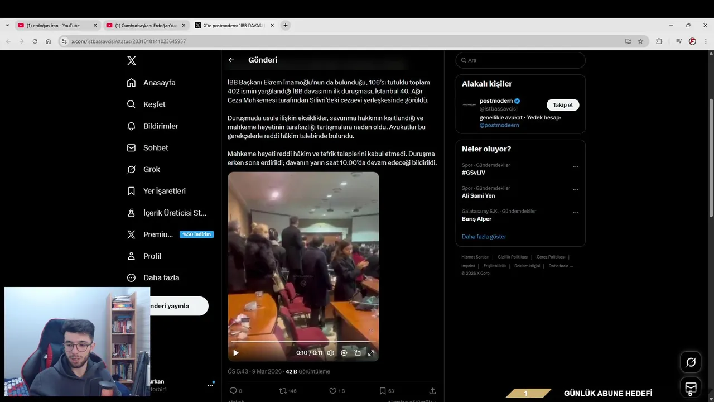Click install app icon in address bar
Viewport: 714px width, 402px height.
point(628,41)
